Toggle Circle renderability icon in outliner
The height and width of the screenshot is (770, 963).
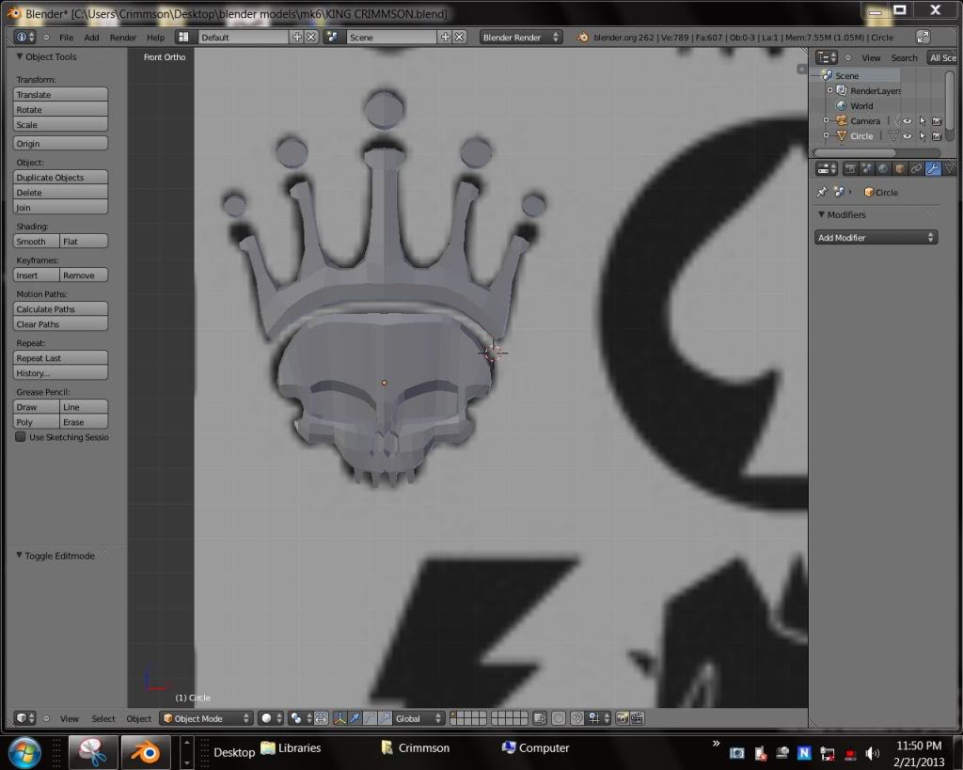[x=937, y=136]
